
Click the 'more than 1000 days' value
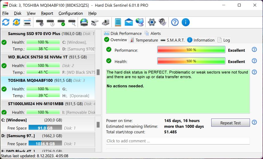(x=184, y=127)
